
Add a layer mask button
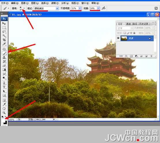coord(131,56)
